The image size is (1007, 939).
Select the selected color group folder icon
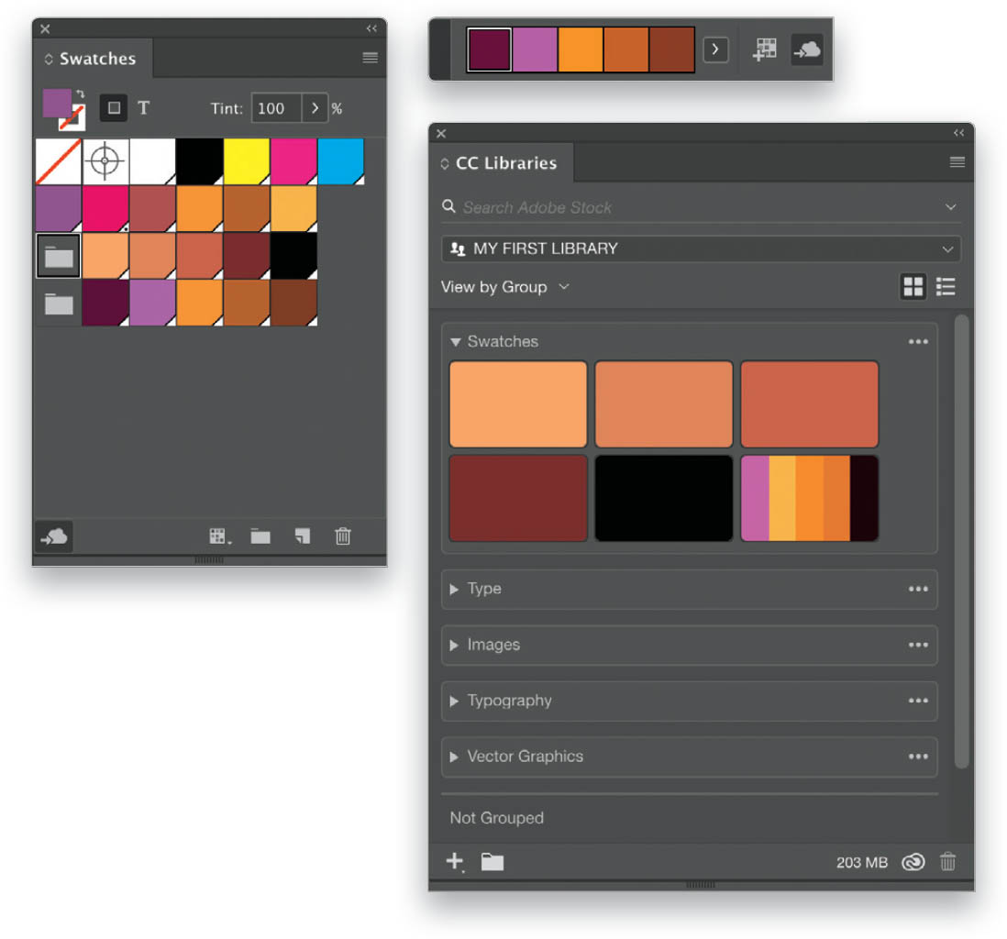(59, 256)
